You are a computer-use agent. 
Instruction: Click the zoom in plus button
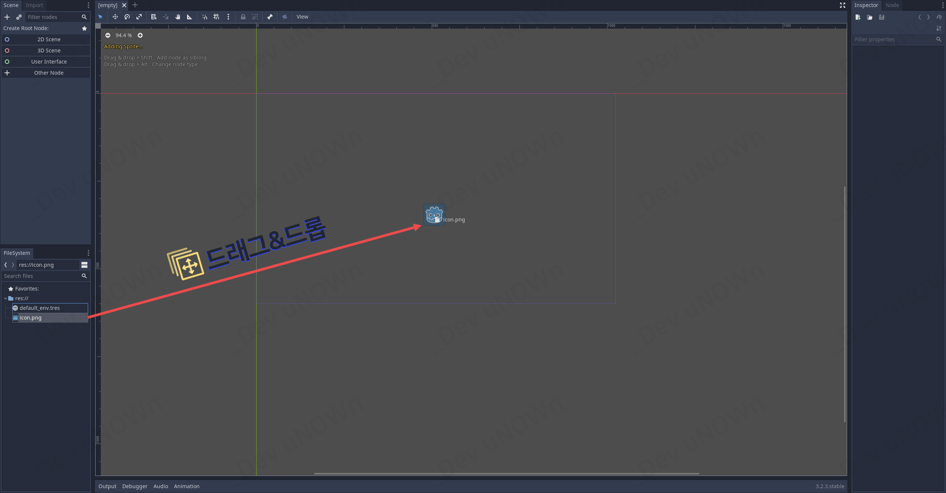coord(140,35)
